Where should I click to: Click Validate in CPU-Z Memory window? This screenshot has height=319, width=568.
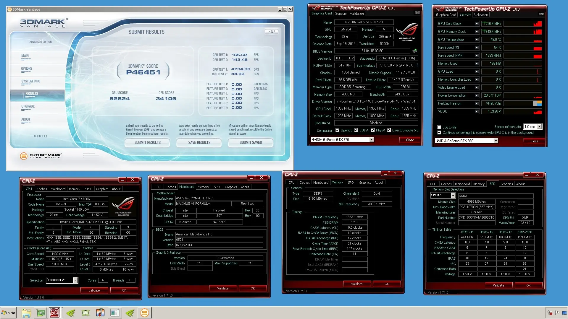click(357, 284)
